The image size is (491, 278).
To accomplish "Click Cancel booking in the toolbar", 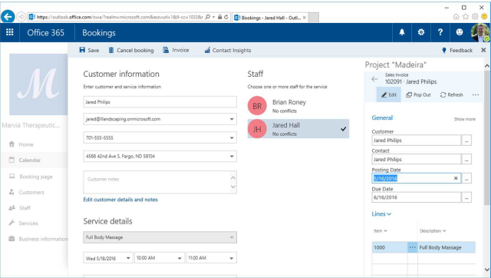I will pos(131,50).
